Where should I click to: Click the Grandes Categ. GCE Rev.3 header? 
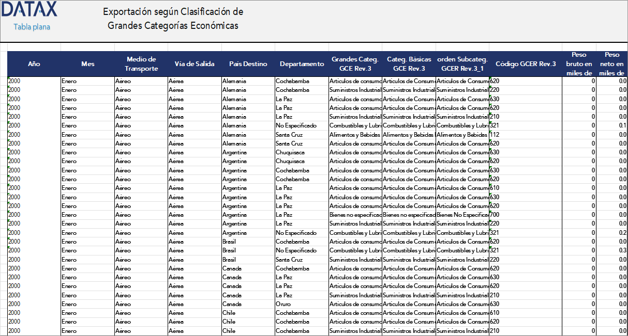pos(355,64)
